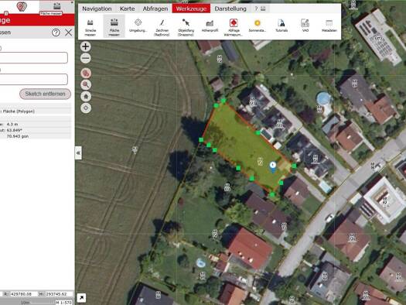Expand overview map arrow at bottom left
Image resolution: width=406 pixels, height=305 pixels.
tap(81, 298)
